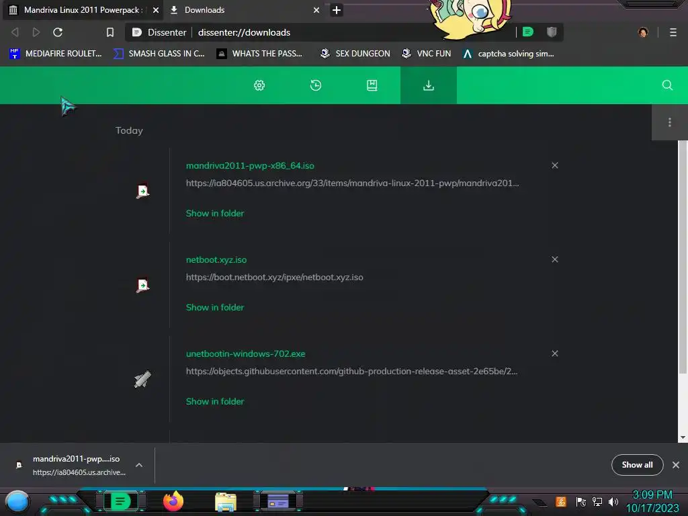Open the Settings gear tab
Image resolution: width=688 pixels, height=516 pixels.
pos(259,85)
